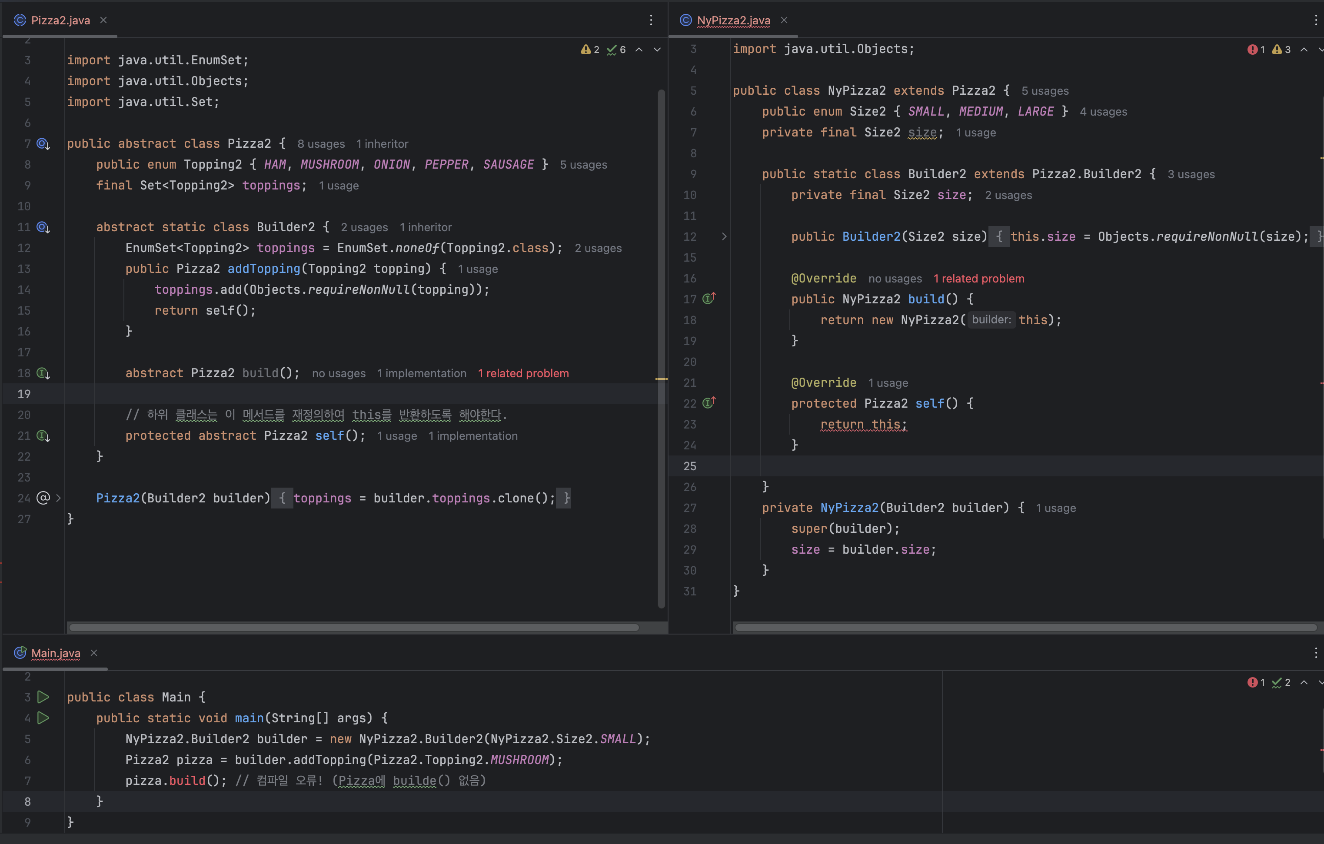Click the @ gutter icon beside Pizza2 constructor
Screen dimensions: 1324x844
click(x=43, y=498)
